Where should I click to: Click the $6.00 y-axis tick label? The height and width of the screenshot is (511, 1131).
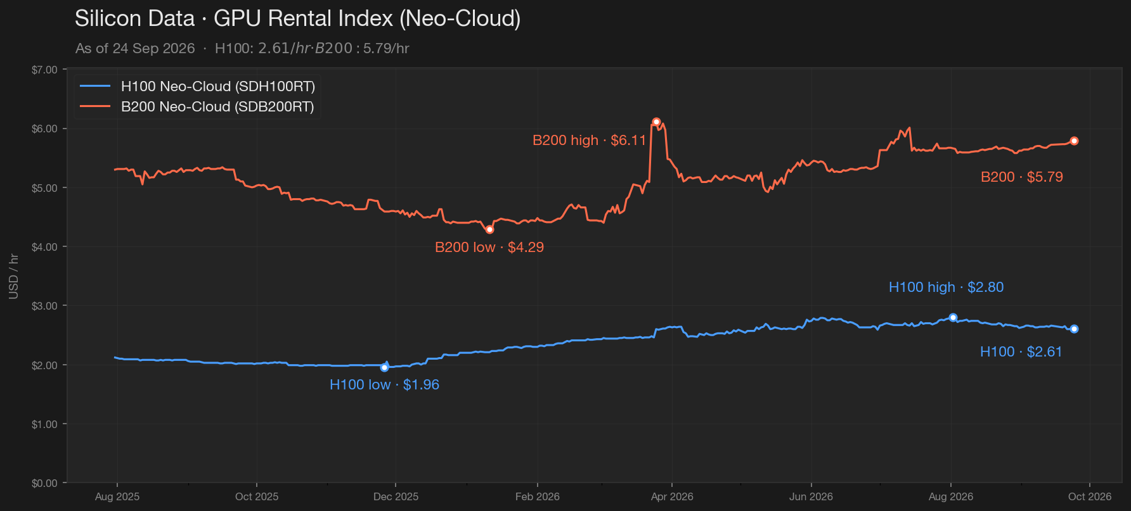[x=44, y=129]
